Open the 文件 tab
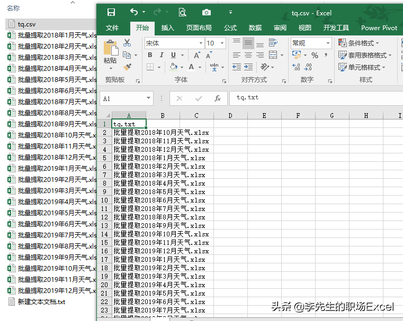This screenshot has height=321, width=403. click(112, 28)
